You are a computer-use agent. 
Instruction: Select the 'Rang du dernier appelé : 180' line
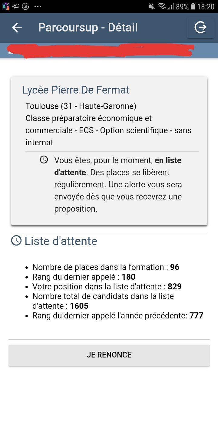click(84, 277)
